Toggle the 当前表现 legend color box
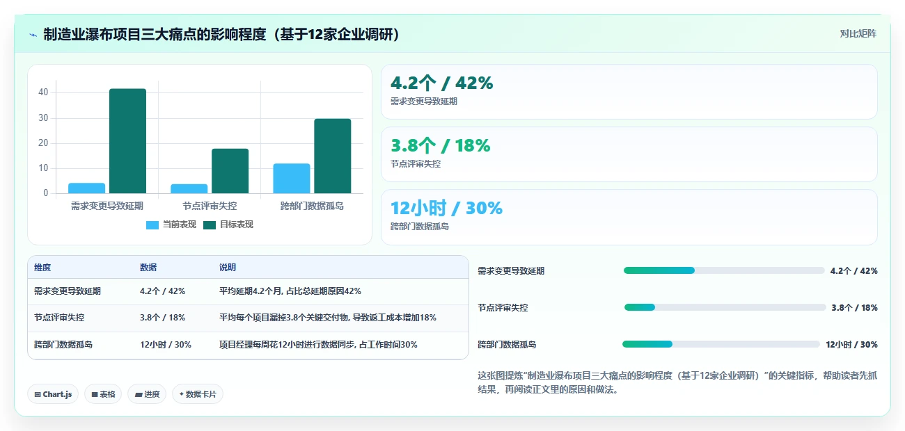 [152, 225]
